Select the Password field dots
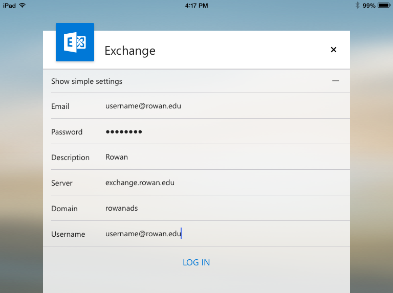The image size is (393, 293). [x=124, y=132]
